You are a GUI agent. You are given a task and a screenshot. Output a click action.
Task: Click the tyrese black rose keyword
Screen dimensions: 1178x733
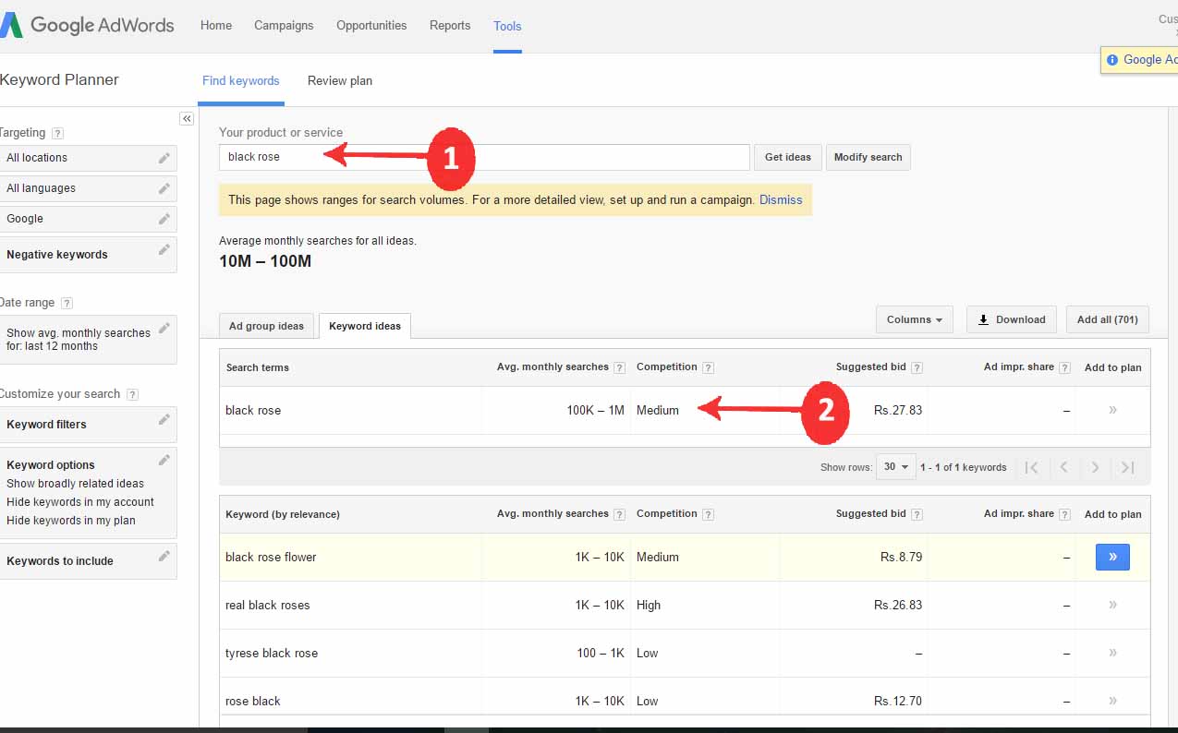coord(272,654)
